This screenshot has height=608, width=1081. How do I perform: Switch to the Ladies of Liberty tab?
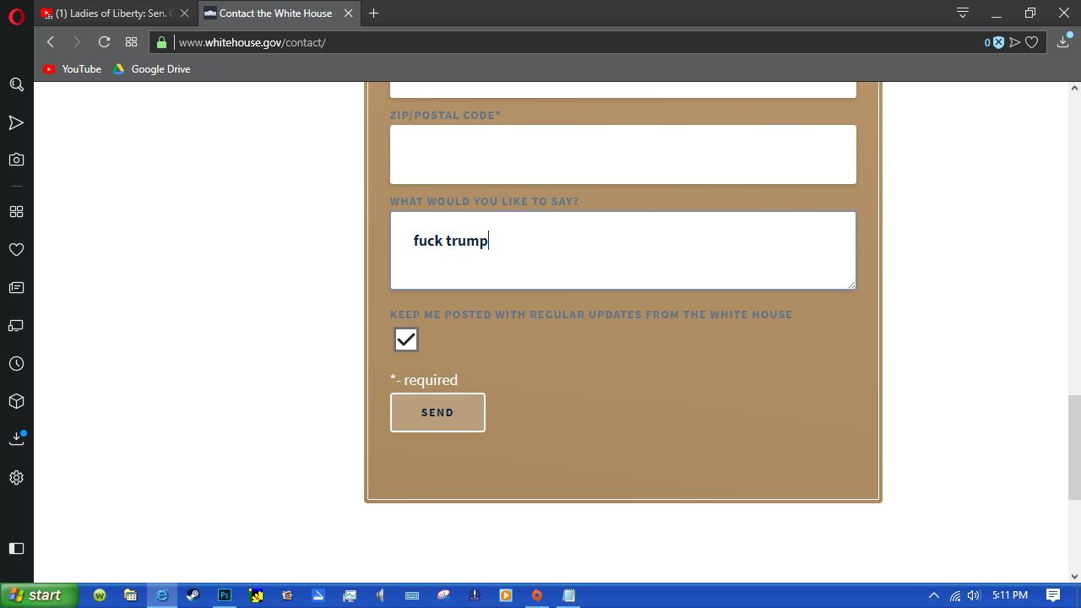click(x=110, y=14)
